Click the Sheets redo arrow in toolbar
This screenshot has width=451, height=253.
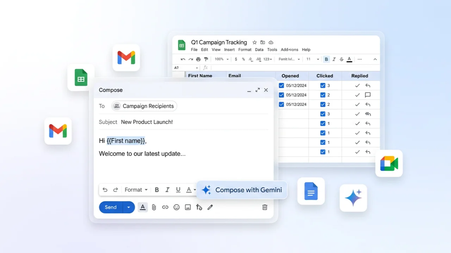click(x=191, y=59)
